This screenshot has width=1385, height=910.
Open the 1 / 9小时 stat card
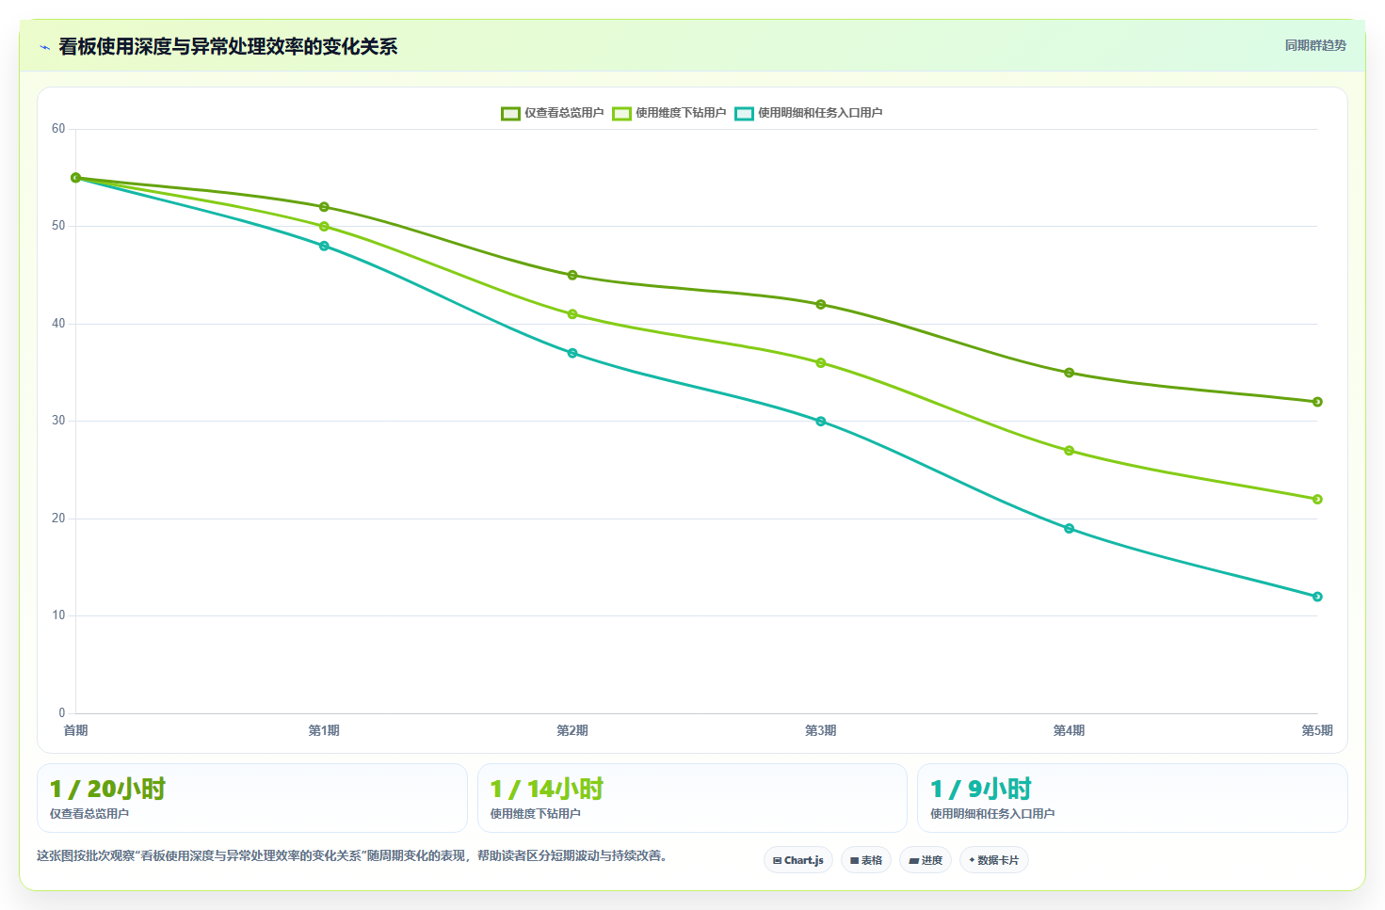[1133, 798]
